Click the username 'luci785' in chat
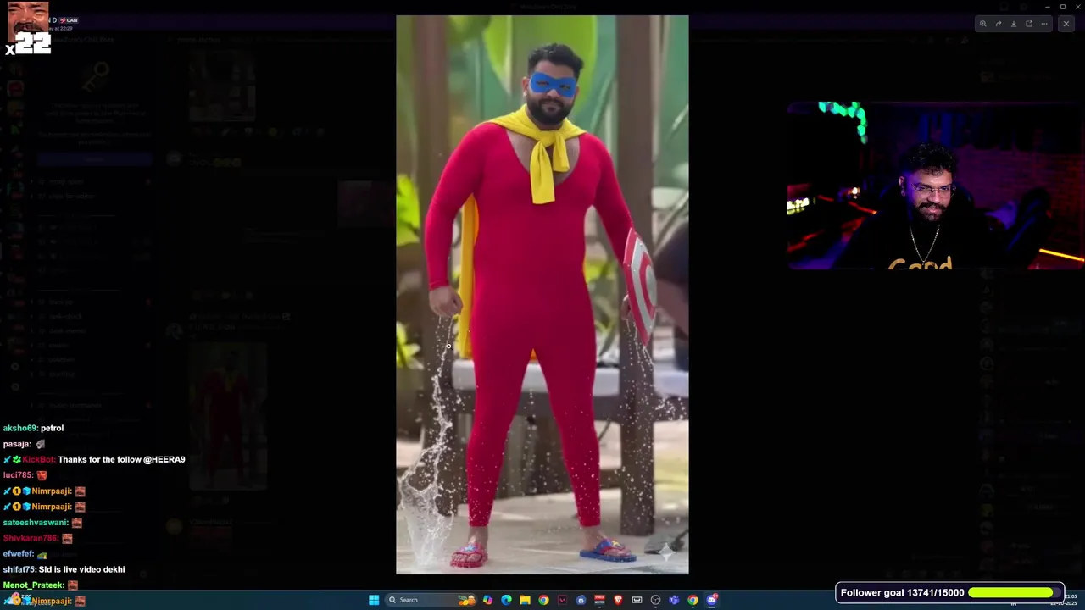The height and width of the screenshot is (610, 1085). click(x=17, y=475)
